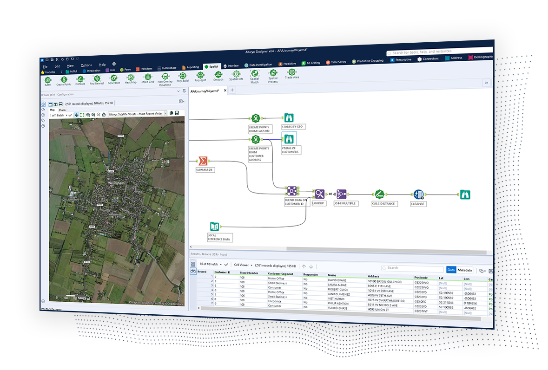Image resolution: width=548 pixels, height=370 pixels.
Task: Click the Lookup find-replace node
Action: pos(319,194)
